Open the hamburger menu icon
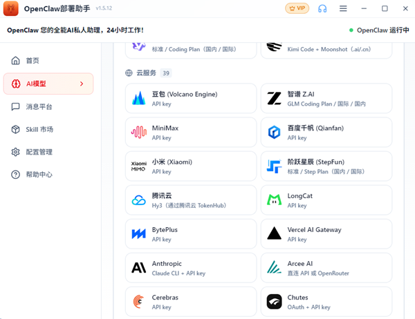The width and height of the screenshot is (415, 319). tap(343, 8)
